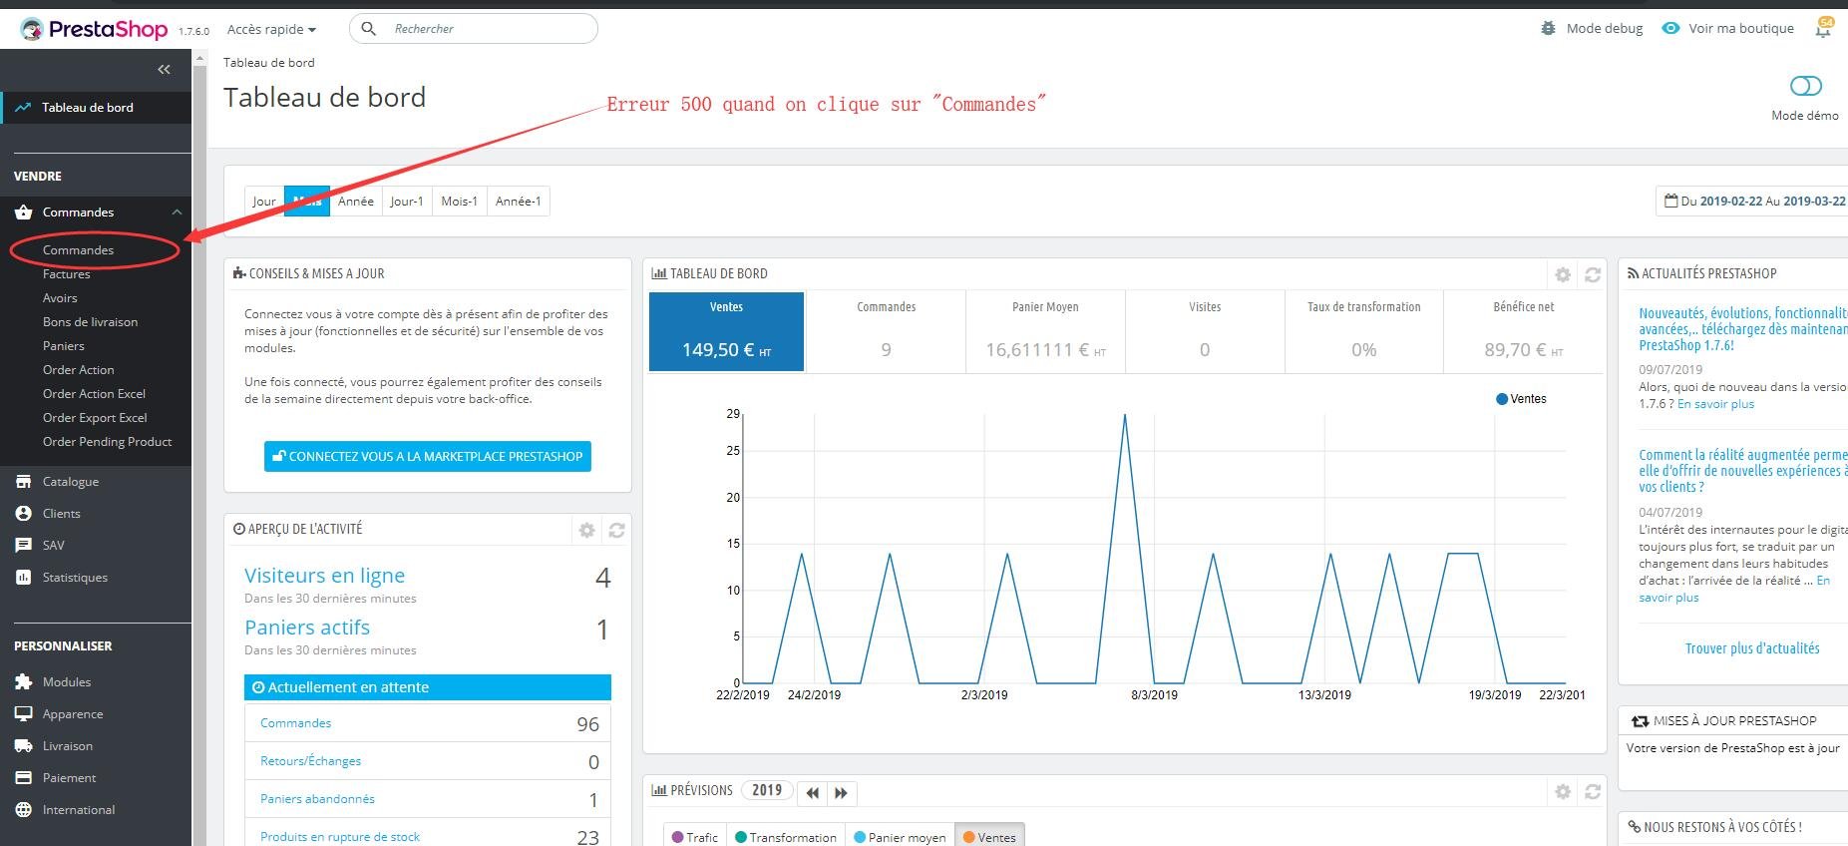Show the Commandes metric in chart
1848x846 pixels.
[886, 331]
